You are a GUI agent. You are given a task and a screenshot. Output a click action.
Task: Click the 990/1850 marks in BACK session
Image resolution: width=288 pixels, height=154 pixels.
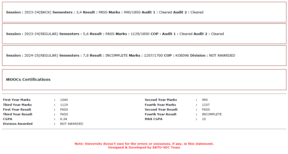click(x=132, y=12)
